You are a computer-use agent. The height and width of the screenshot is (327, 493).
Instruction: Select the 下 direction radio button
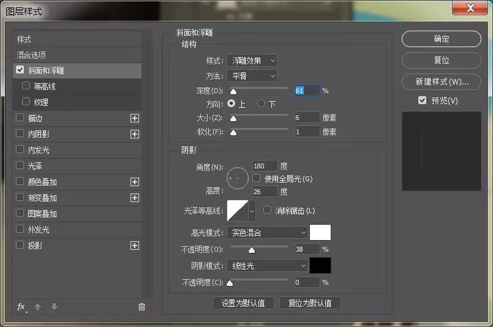pos(262,103)
